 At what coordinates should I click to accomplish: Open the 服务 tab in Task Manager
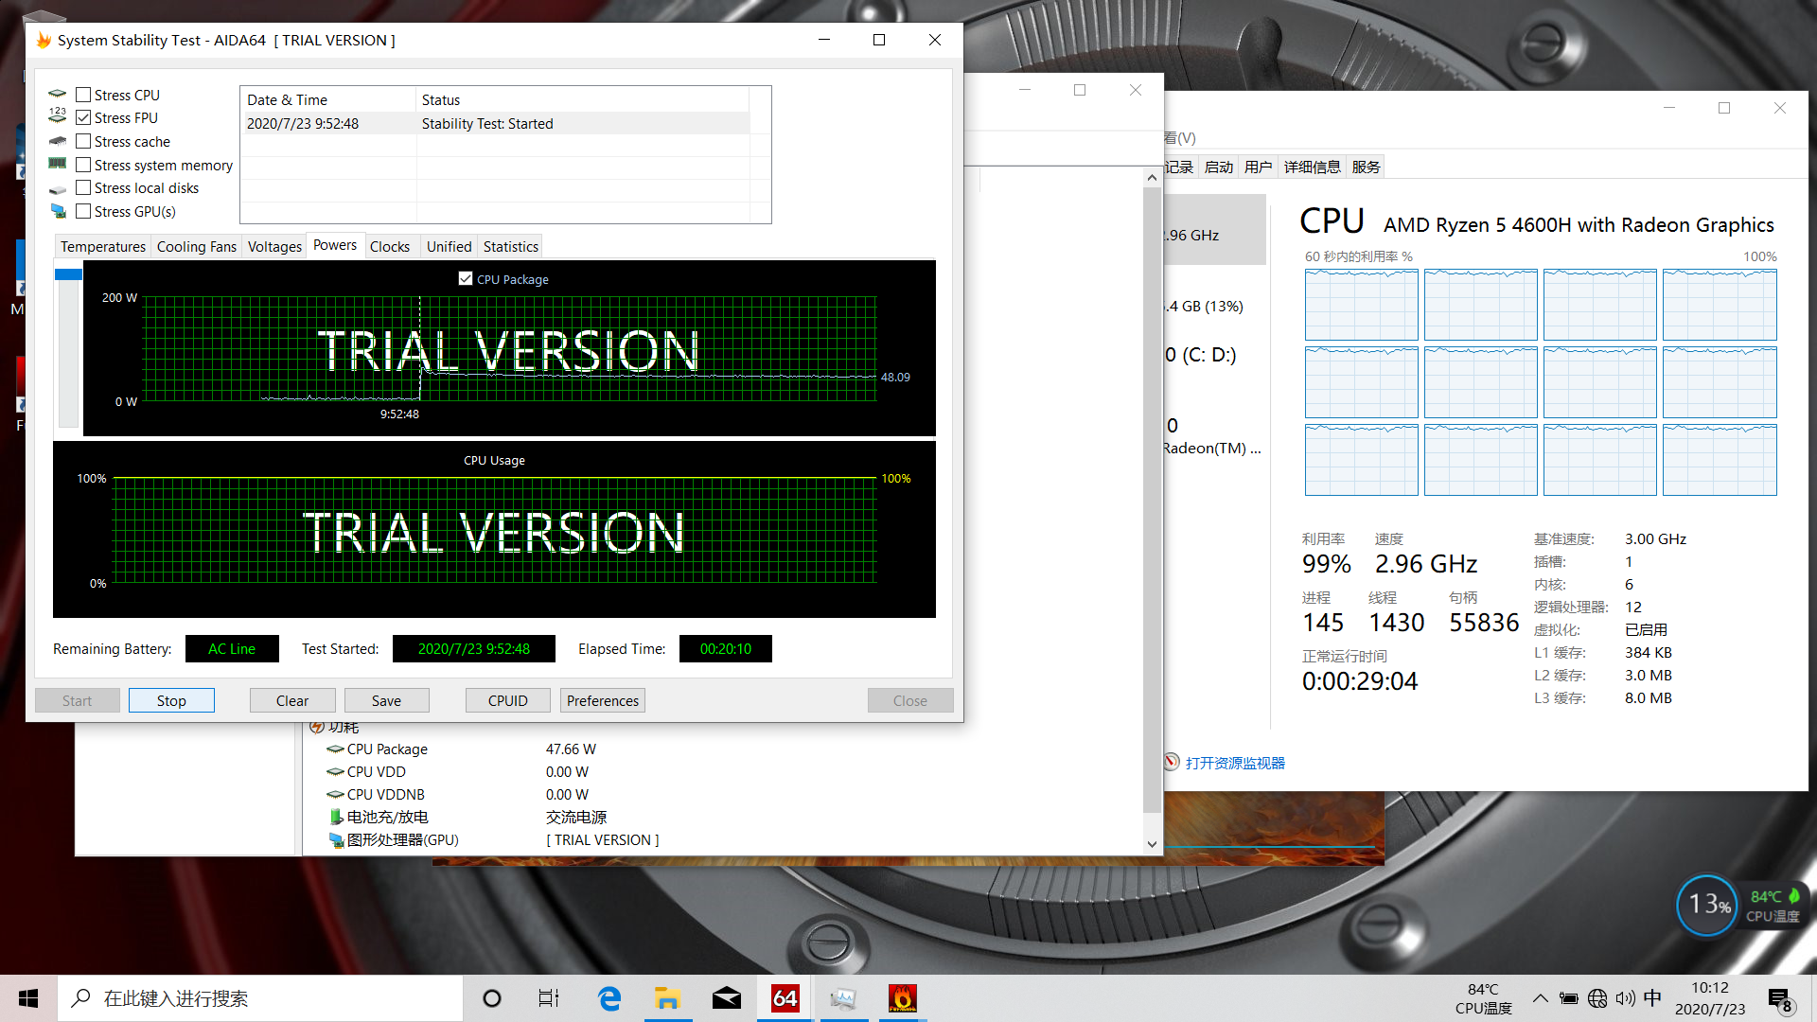1366,167
